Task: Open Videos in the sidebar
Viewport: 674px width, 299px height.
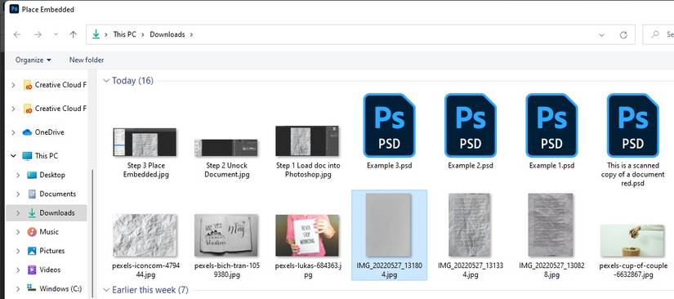Action: 44,270
